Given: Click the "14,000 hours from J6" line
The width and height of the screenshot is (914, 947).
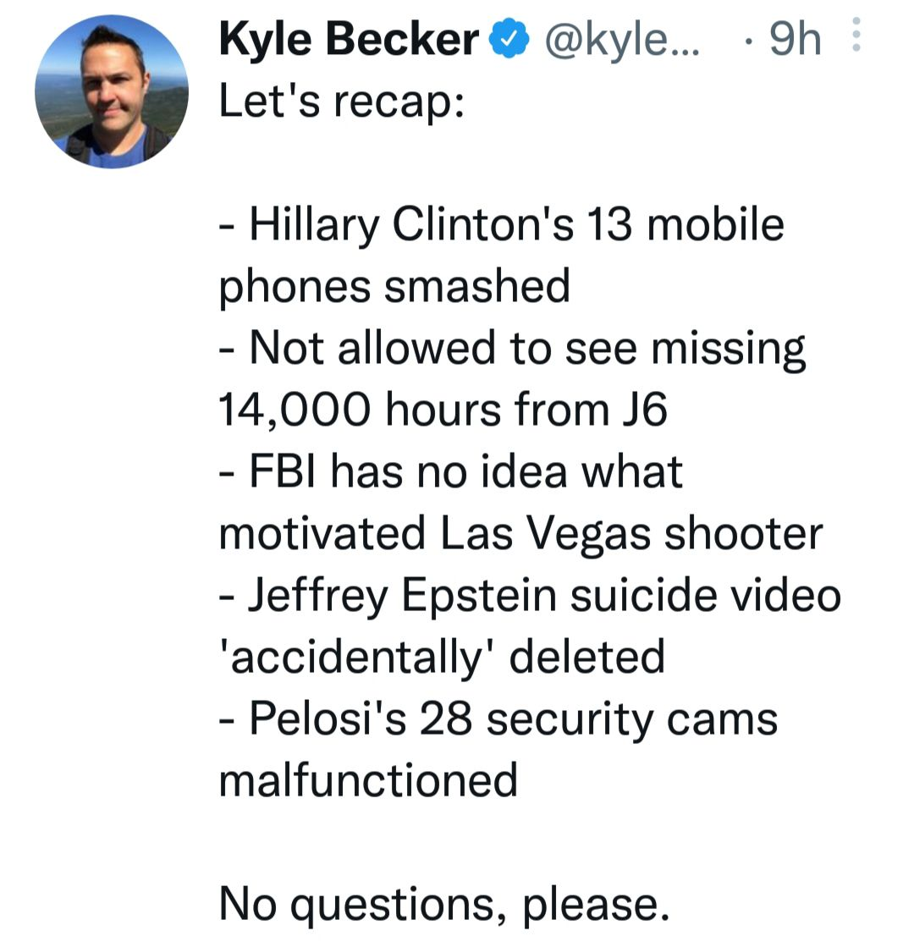Looking at the screenshot, I should [x=443, y=410].
